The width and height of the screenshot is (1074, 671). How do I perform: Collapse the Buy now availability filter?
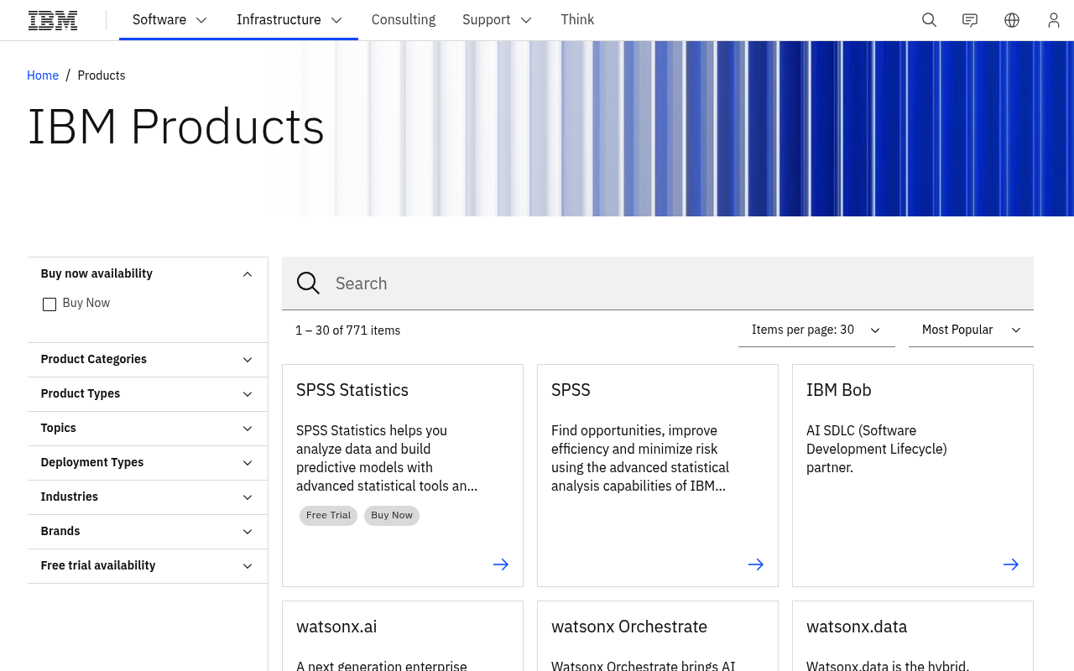click(148, 273)
